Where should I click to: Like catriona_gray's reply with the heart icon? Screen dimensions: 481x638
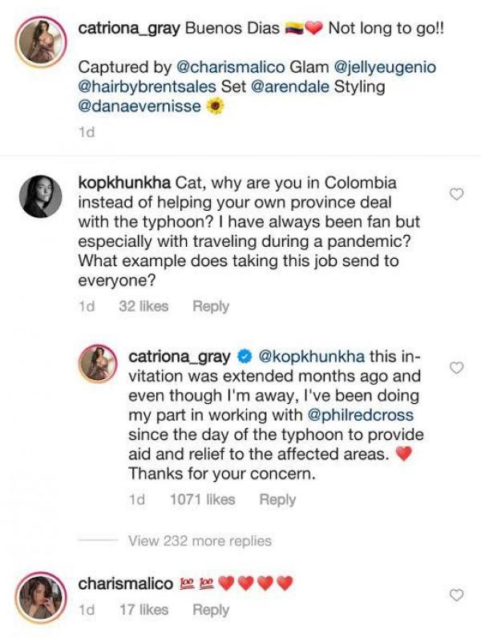coord(457,368)
